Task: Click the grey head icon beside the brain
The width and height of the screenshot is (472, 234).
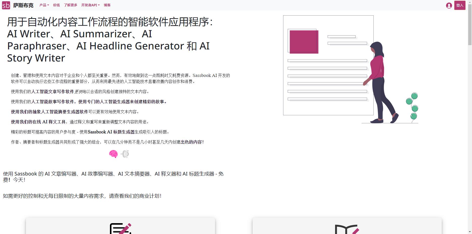Action: [x=125, y=154]
